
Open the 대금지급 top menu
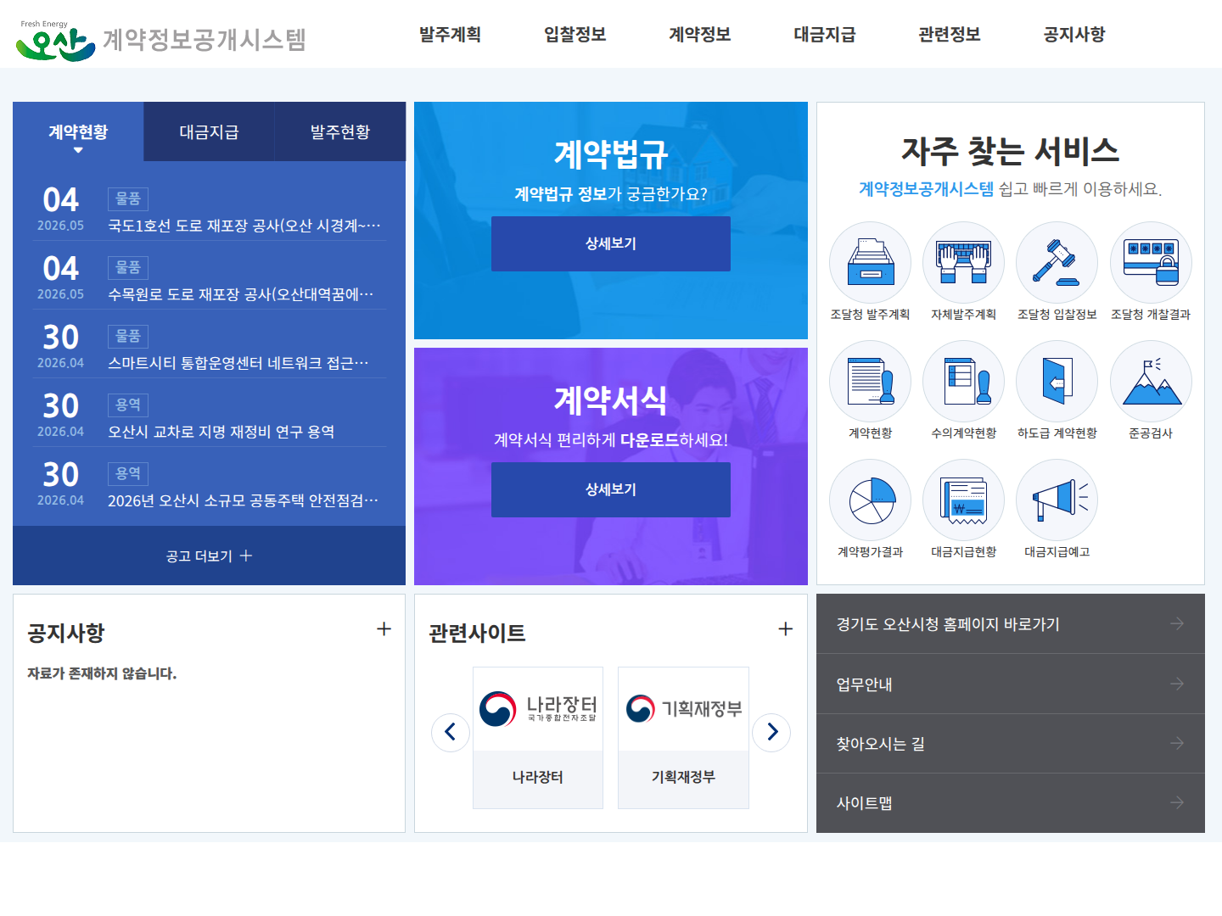click(x=824, y=34)
